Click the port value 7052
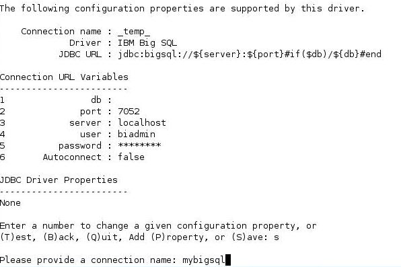The height and width of the screenshot is (267, 401). 129,111
